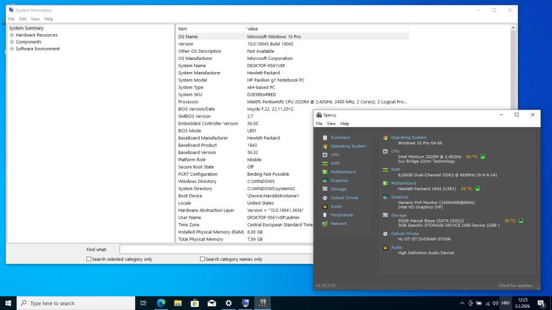Select Peripherals icon in Speccy sidebar
552x310 pixels.
pyautogui.click(x=325, y=215)
